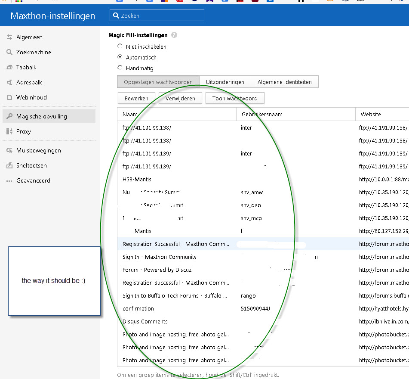409x379 pixels.
Task: Select Sign In - Maxthon Community row
Action: [263, 257]
